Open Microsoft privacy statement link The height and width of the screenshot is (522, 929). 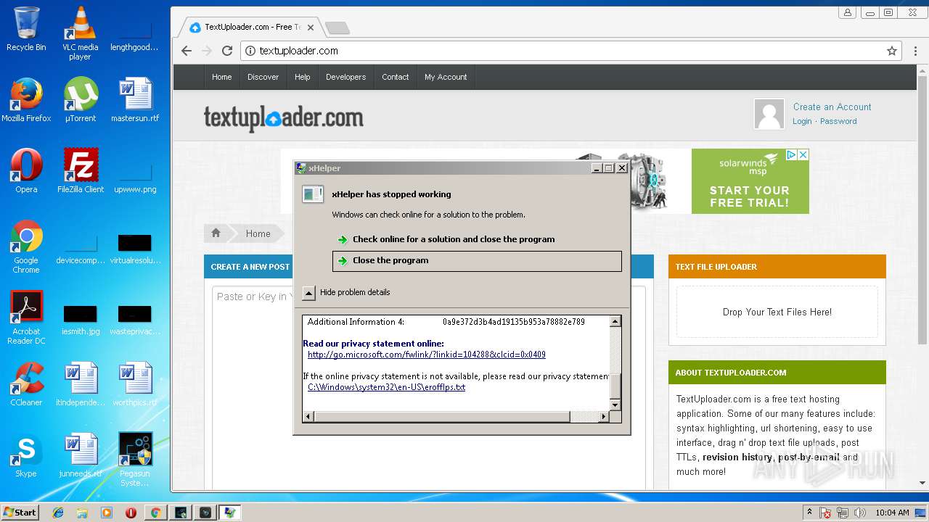[x=427, y=355]
